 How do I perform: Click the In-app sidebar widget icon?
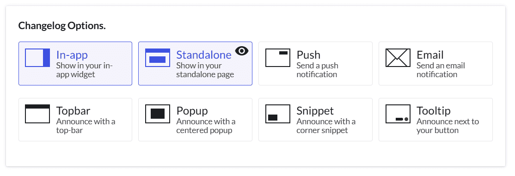(37, 58)
